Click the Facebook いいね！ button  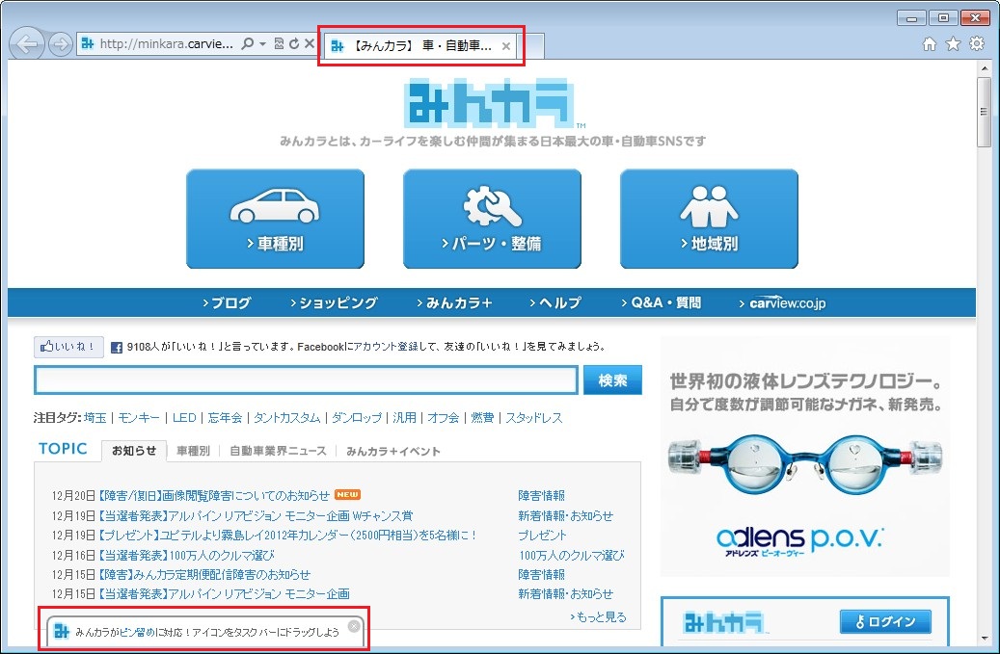coord(68,347)
